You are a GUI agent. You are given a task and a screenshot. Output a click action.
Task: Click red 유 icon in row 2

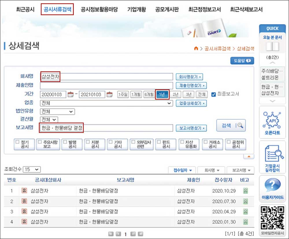24,201
